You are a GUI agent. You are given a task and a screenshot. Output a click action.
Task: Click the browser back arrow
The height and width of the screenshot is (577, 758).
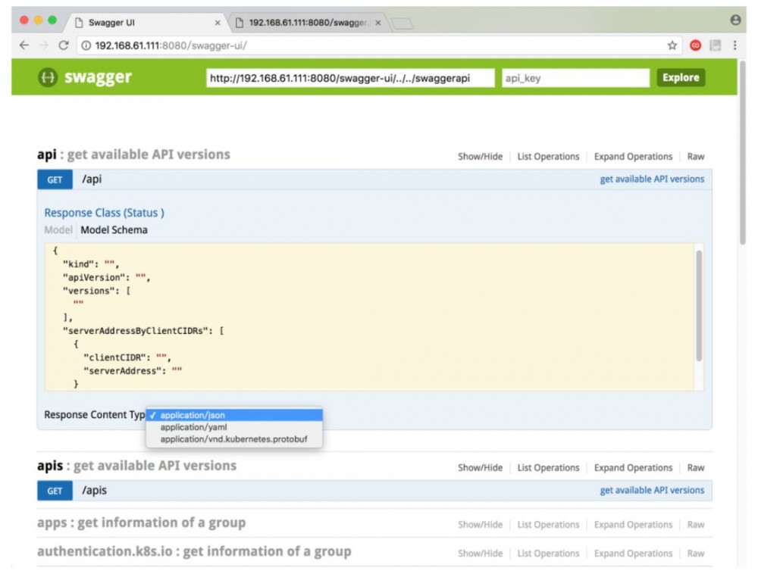tap(24, 45)
